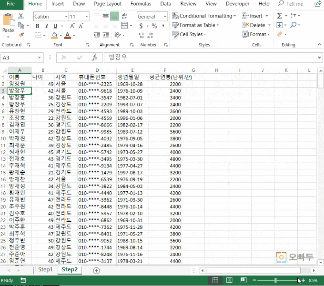Apply Accounting Number Format dollar icon
324x286 pixels.
(141, 26)
